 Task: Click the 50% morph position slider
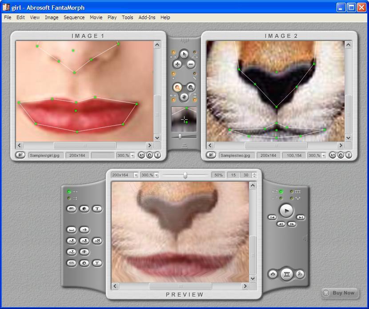click(x=185, y=175)
